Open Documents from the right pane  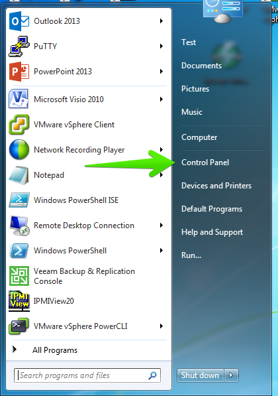coord(201,66)
